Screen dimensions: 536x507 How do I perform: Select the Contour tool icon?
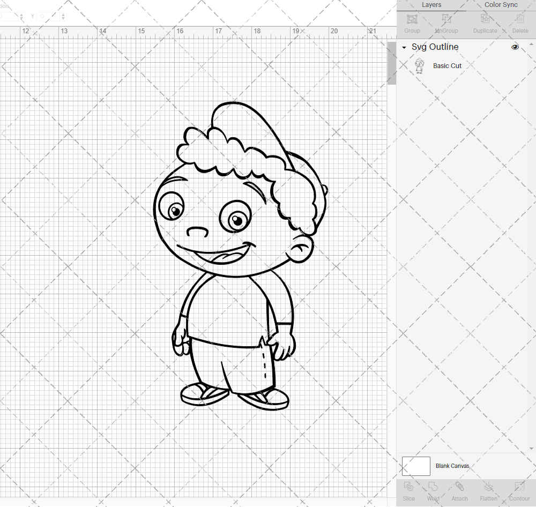[x=519, y=487]
